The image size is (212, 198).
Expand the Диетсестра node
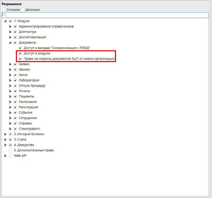tap(10, 32)
